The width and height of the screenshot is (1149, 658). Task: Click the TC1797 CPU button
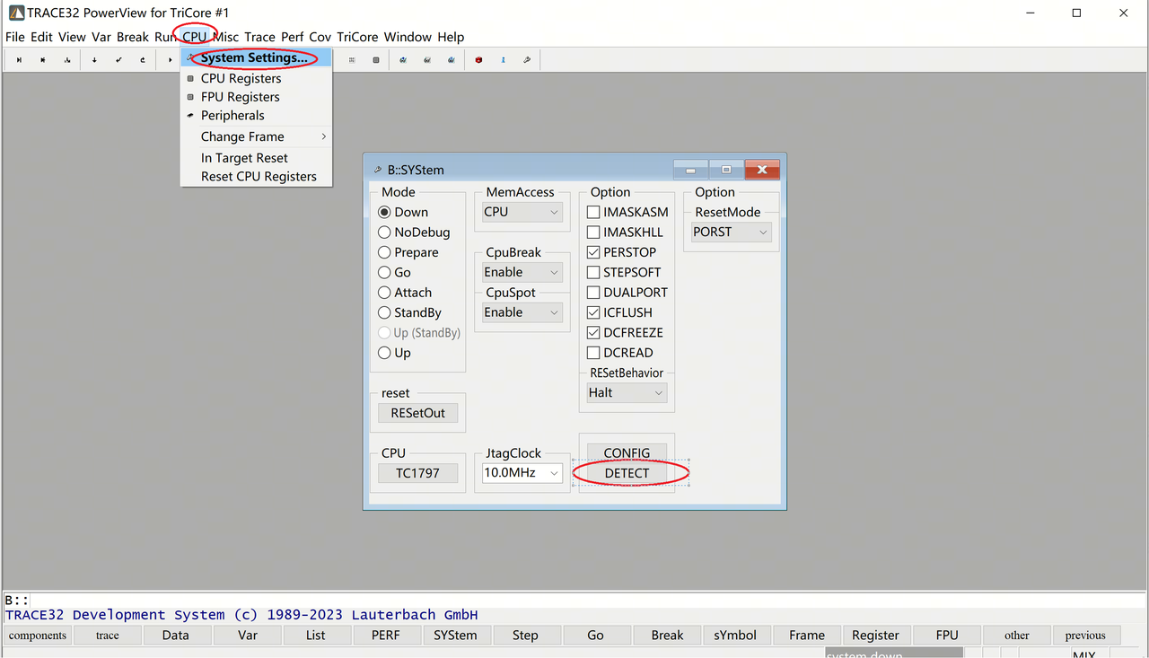[x=418, y=473]
